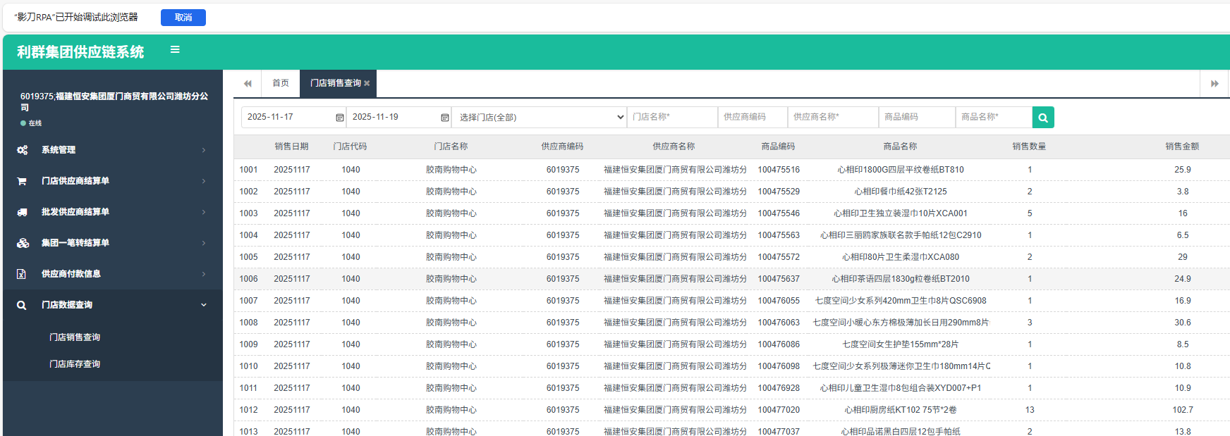Click the 商品编码 column header
Screen dimensions: 1230x436
(778, 147)
